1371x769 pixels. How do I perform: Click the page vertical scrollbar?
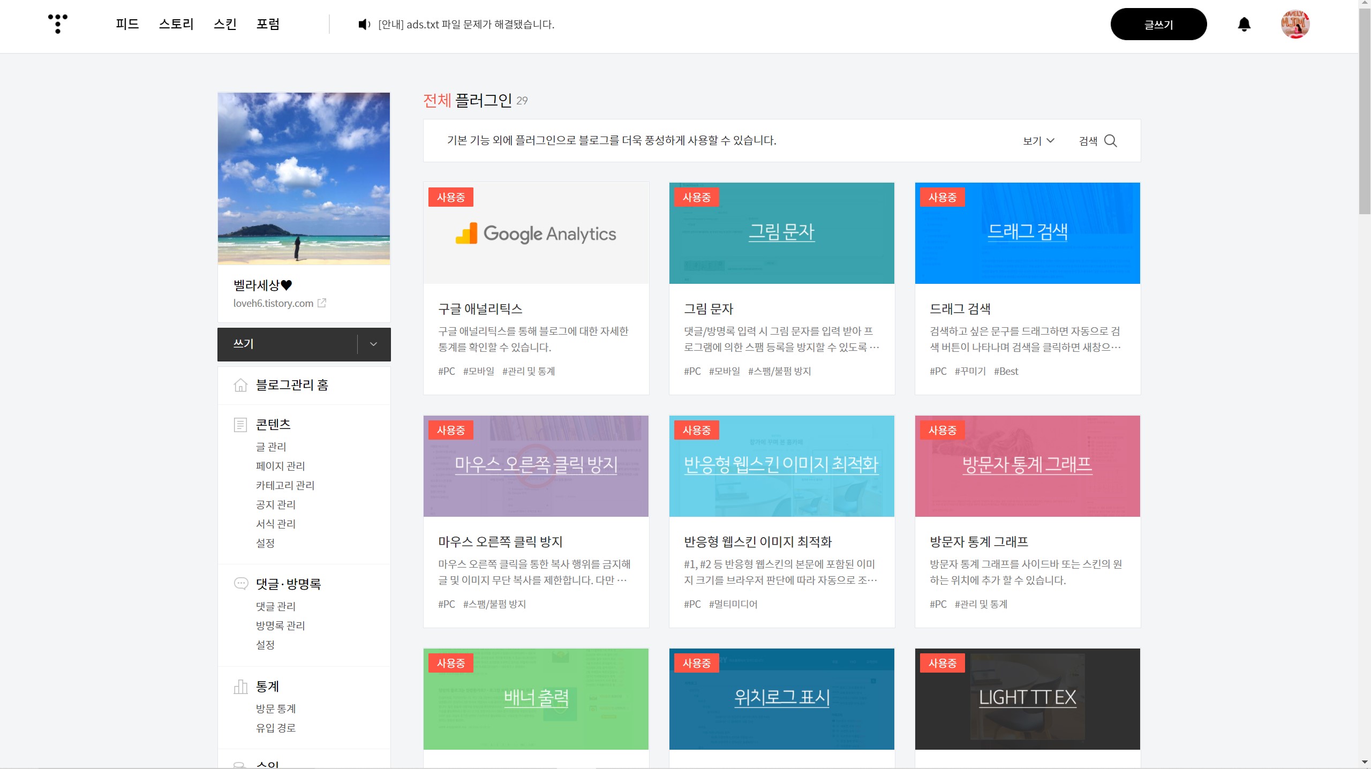(x=1365, y=111)
